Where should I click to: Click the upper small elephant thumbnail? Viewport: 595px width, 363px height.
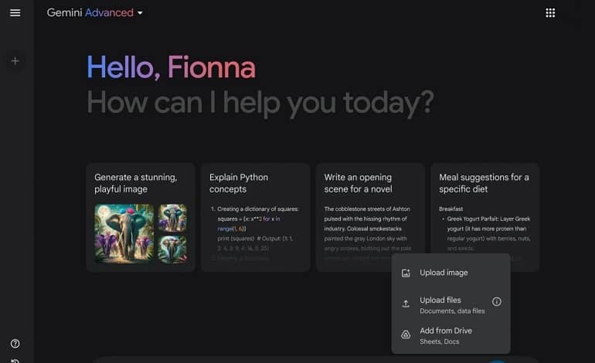coord(172,218)
